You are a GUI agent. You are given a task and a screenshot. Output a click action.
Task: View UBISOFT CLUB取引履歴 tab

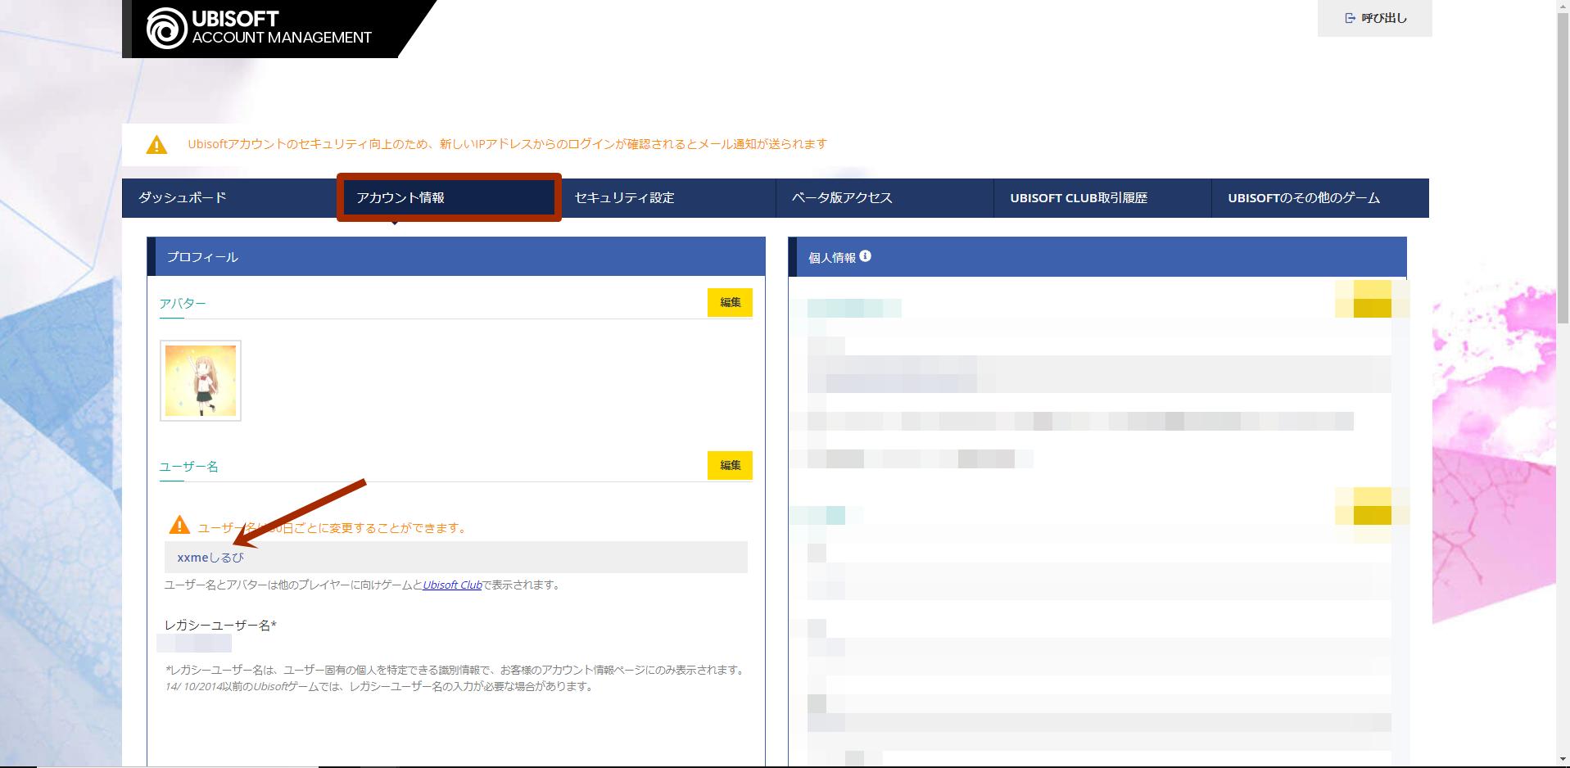(1102, 198)
